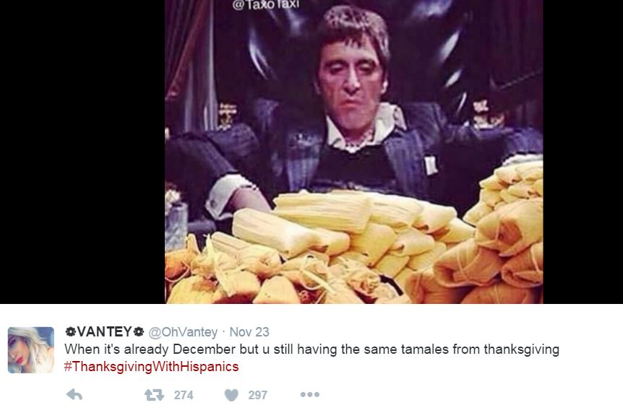Open the Nov 23 tweet timestamp
The height and width of the screenshot is (413, 623).
249,331
